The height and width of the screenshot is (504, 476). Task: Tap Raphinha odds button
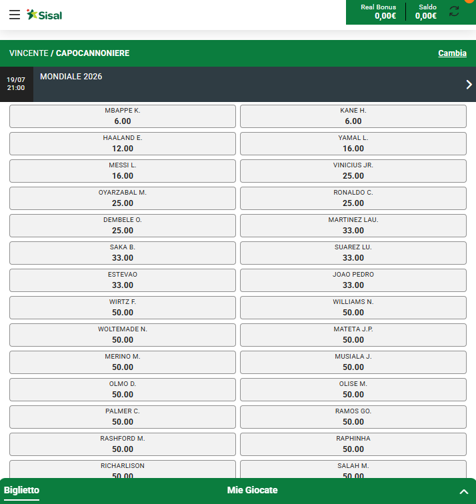(x=353, y=444)
